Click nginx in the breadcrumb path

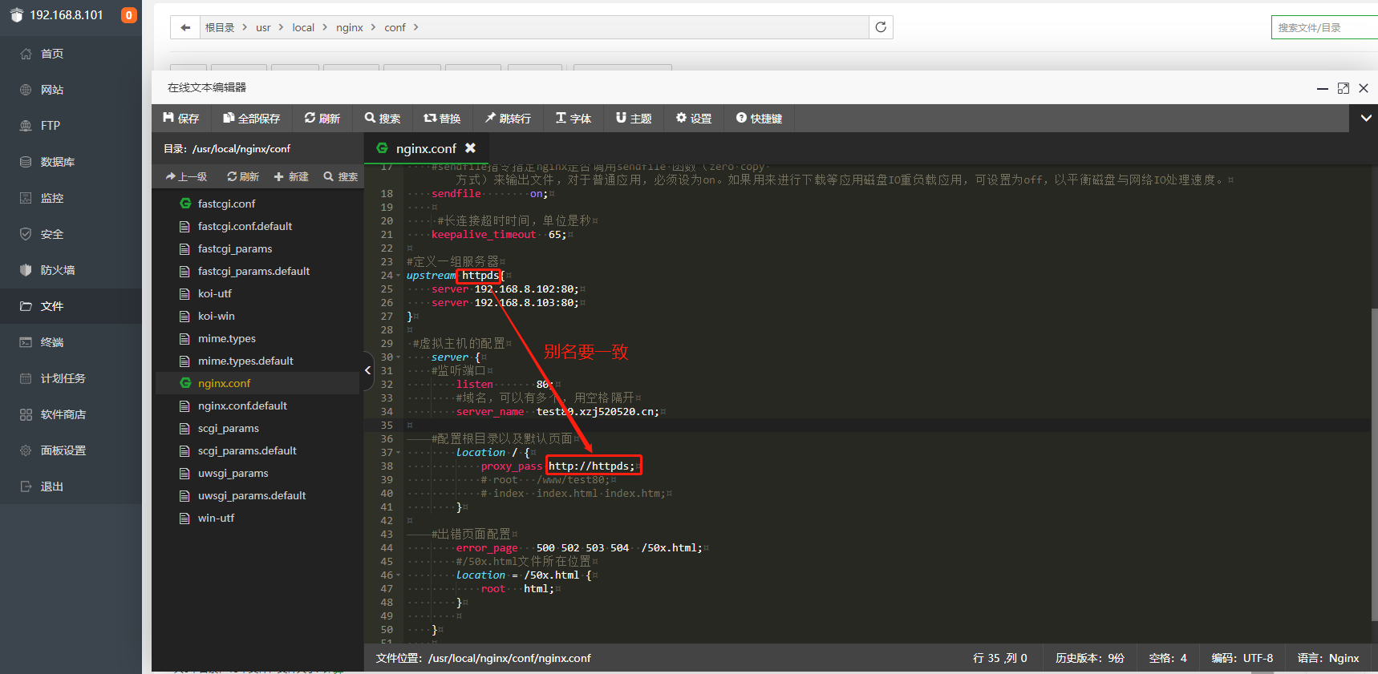pyautogui.click(x=350, y=27)
